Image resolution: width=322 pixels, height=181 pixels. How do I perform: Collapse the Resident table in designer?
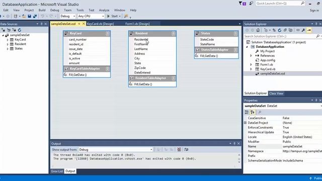click(173, 34)
